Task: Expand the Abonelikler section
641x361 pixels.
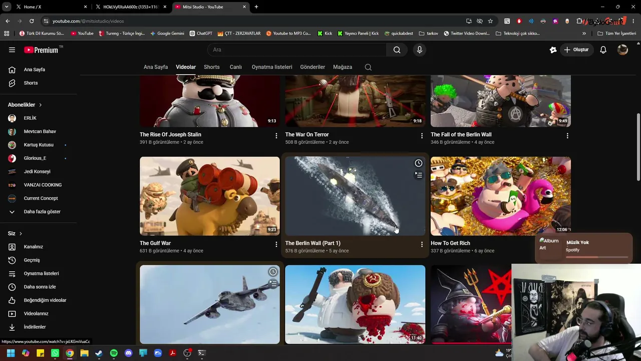Action: coord(25,105)
